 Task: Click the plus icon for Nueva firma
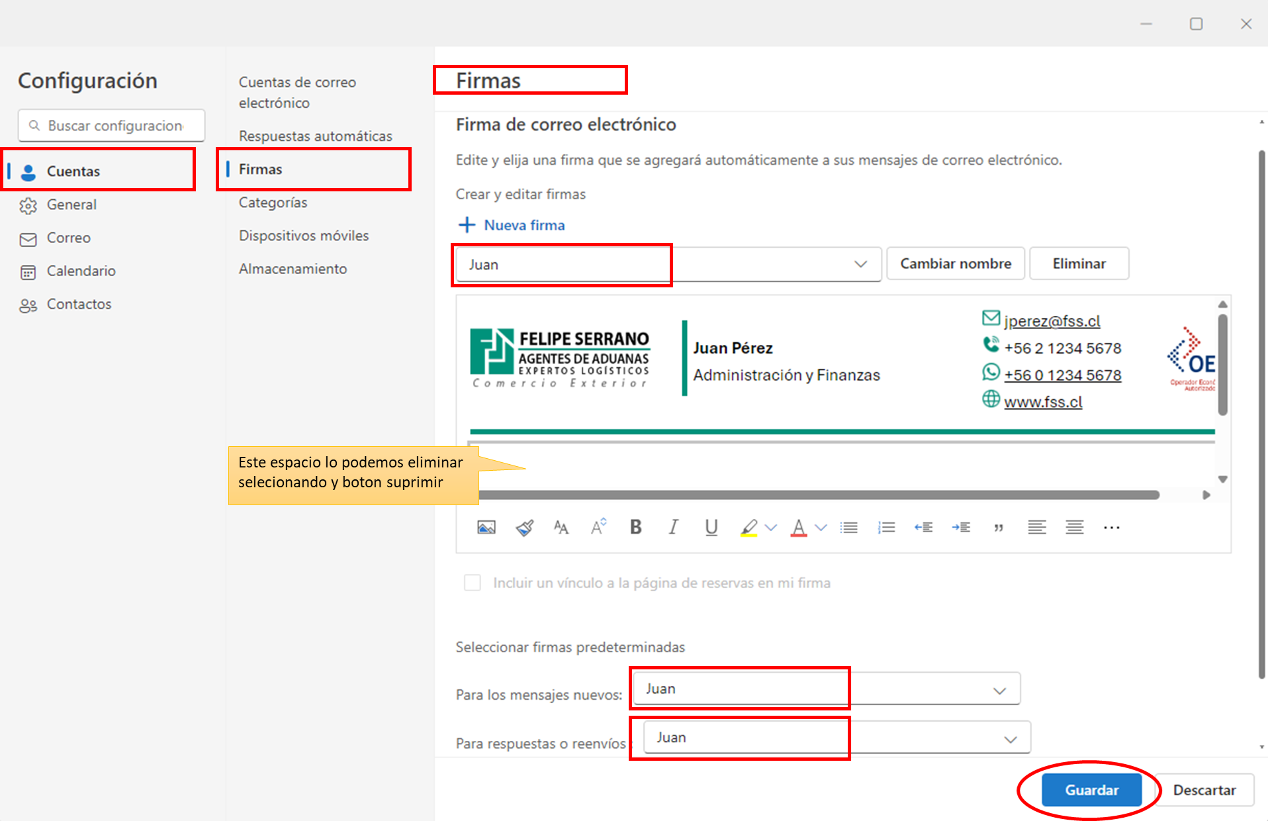[467, 225]
